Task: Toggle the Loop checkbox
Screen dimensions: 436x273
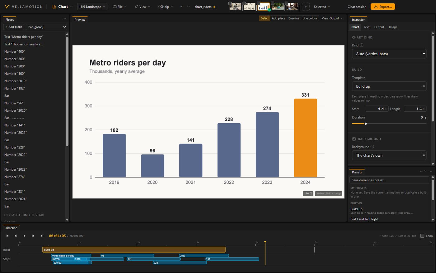Action: 422,236
